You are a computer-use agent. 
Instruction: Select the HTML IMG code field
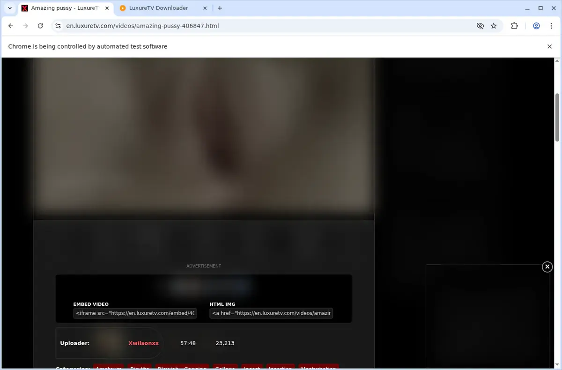coord(271,313)
